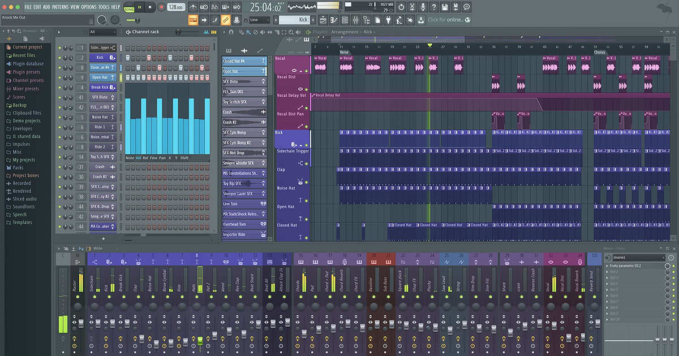Open the chat speech bubble icon

[467, 7]
